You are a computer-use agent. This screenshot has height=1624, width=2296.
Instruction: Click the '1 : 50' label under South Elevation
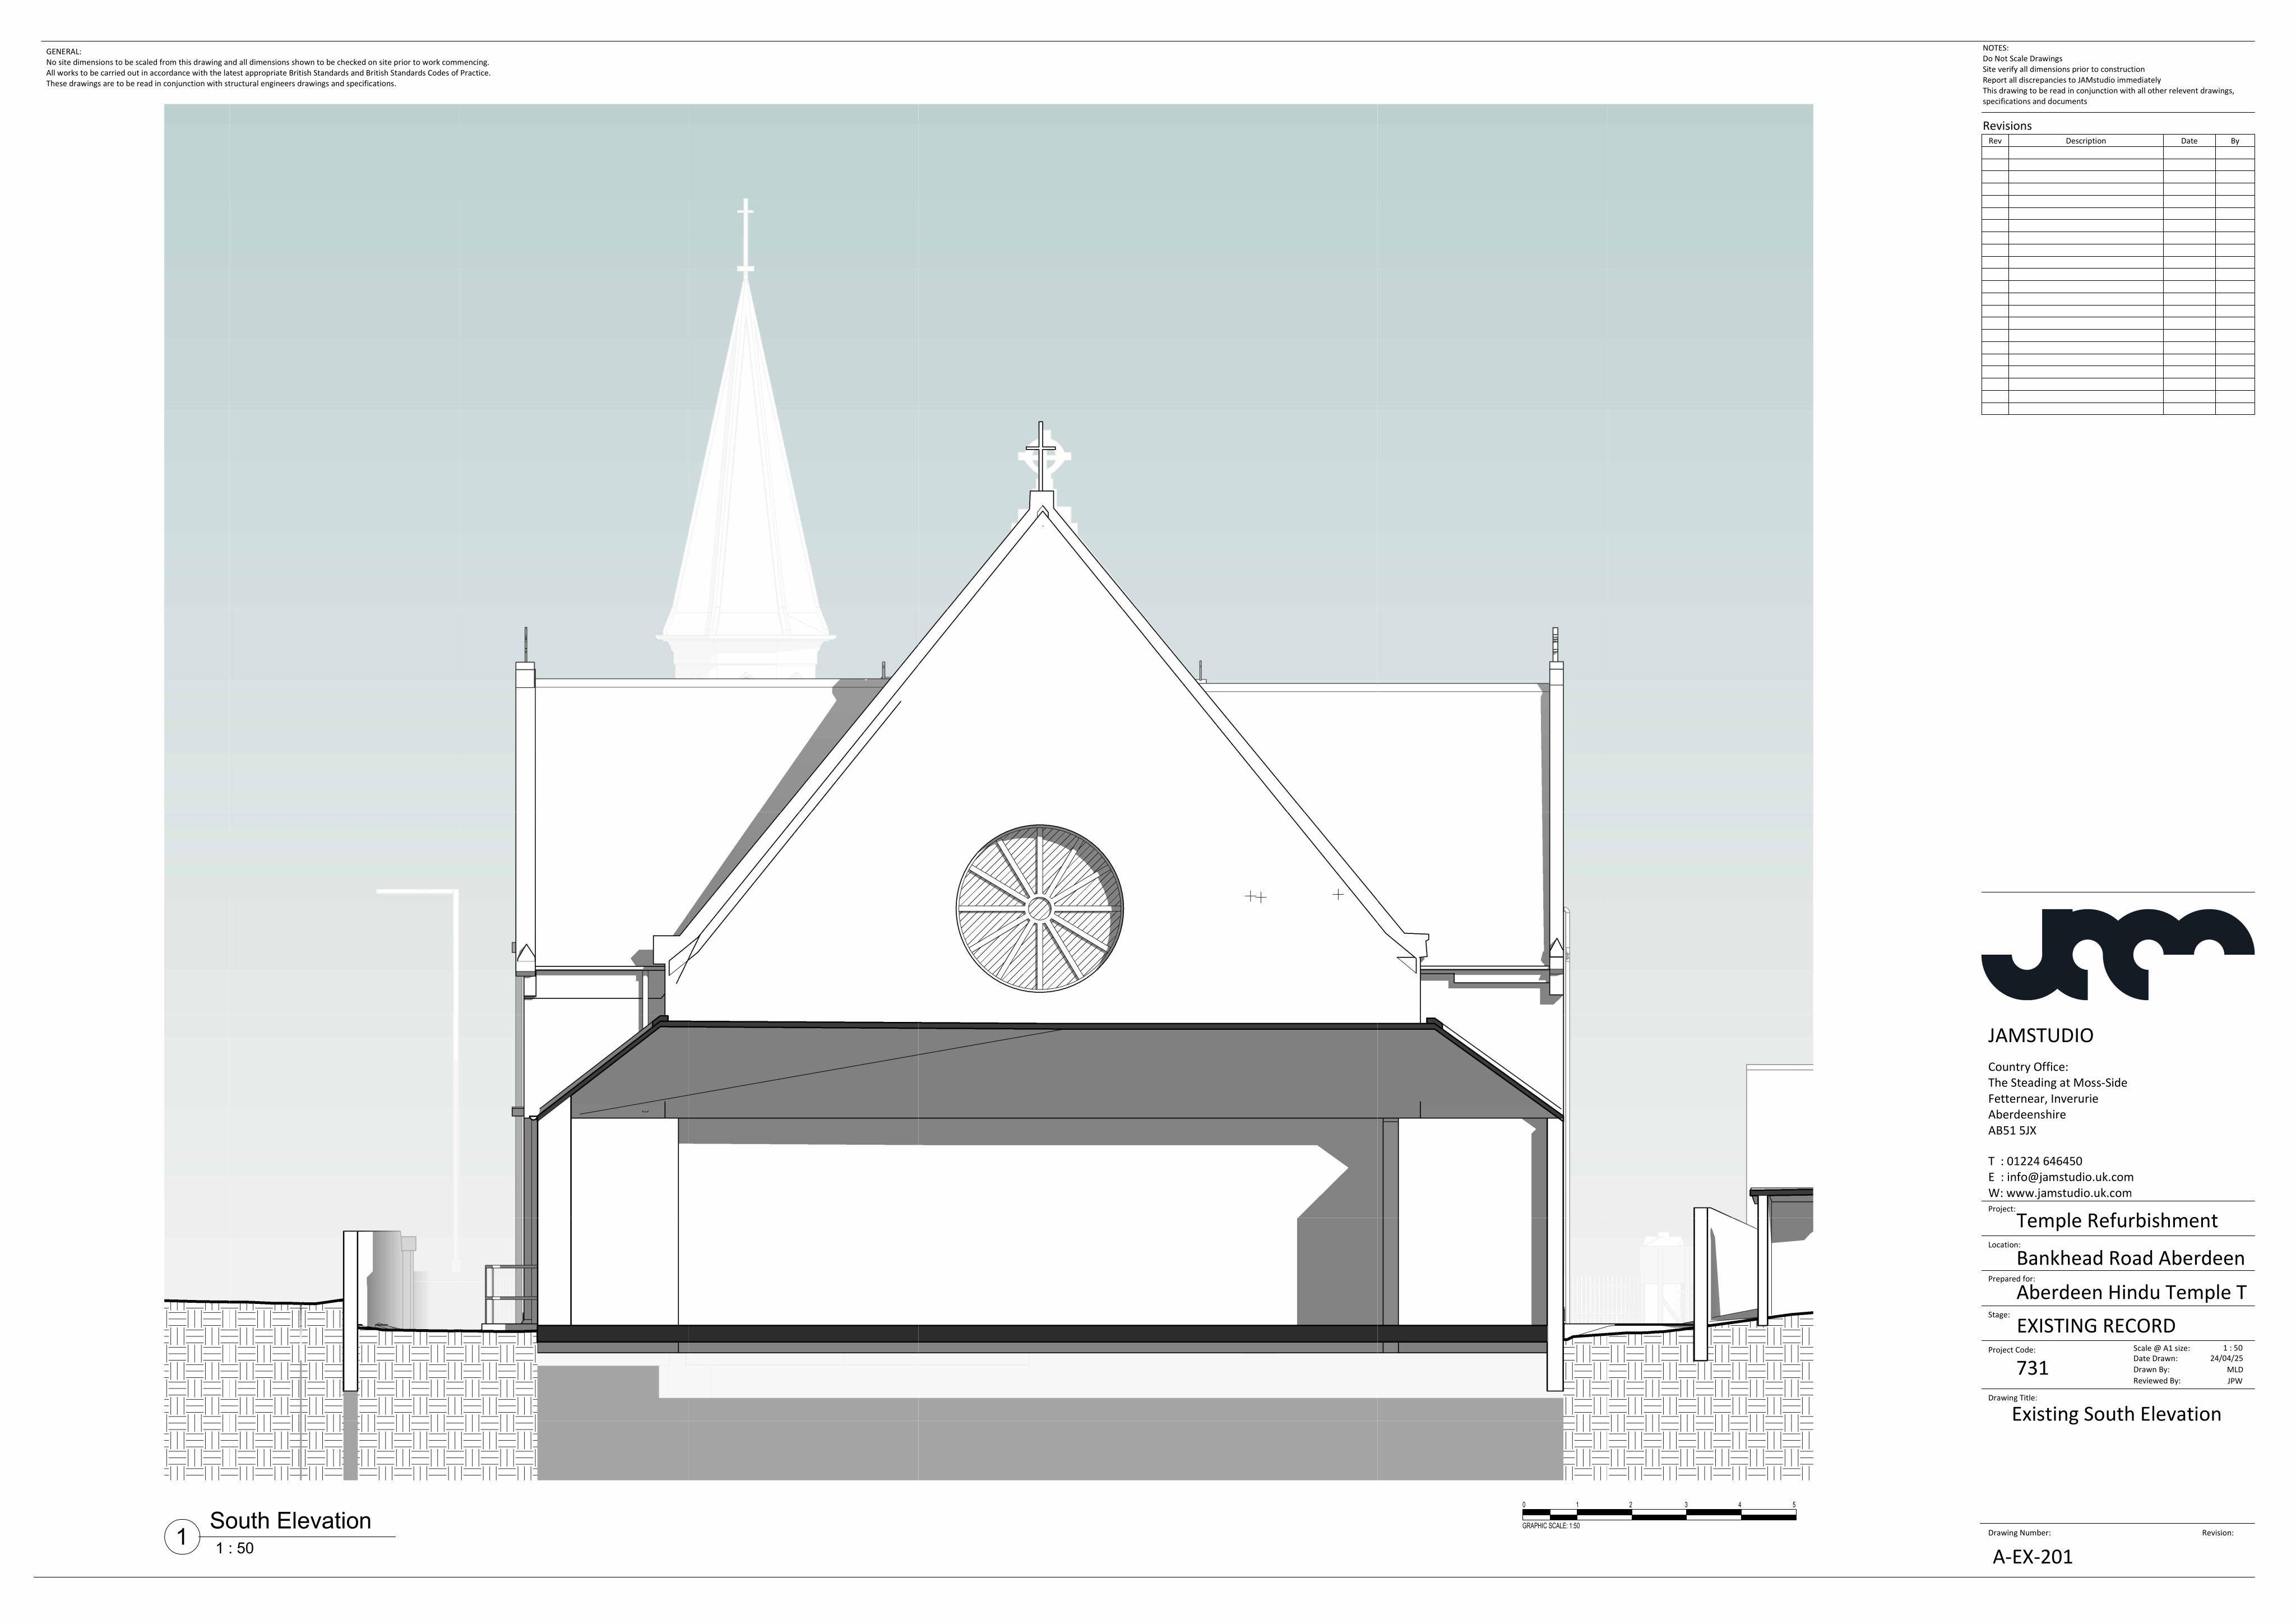click(x=235, y=1548)
